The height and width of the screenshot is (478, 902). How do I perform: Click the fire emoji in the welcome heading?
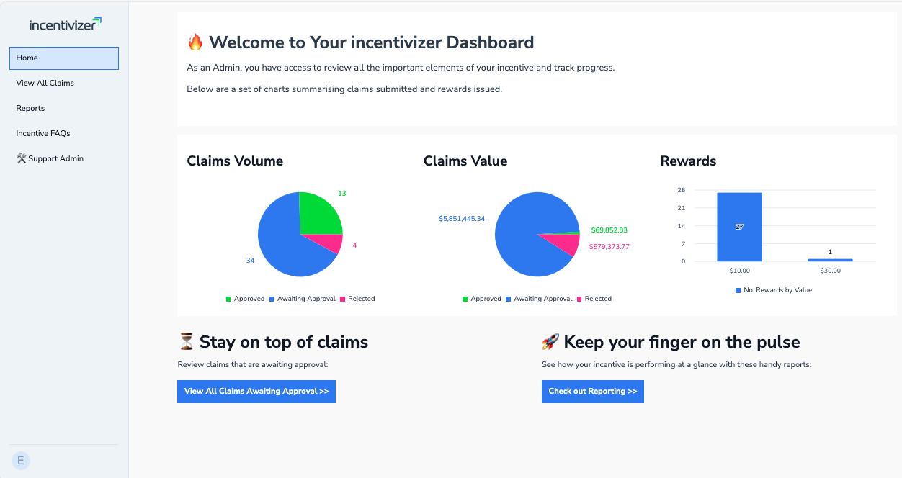point(195,42)
